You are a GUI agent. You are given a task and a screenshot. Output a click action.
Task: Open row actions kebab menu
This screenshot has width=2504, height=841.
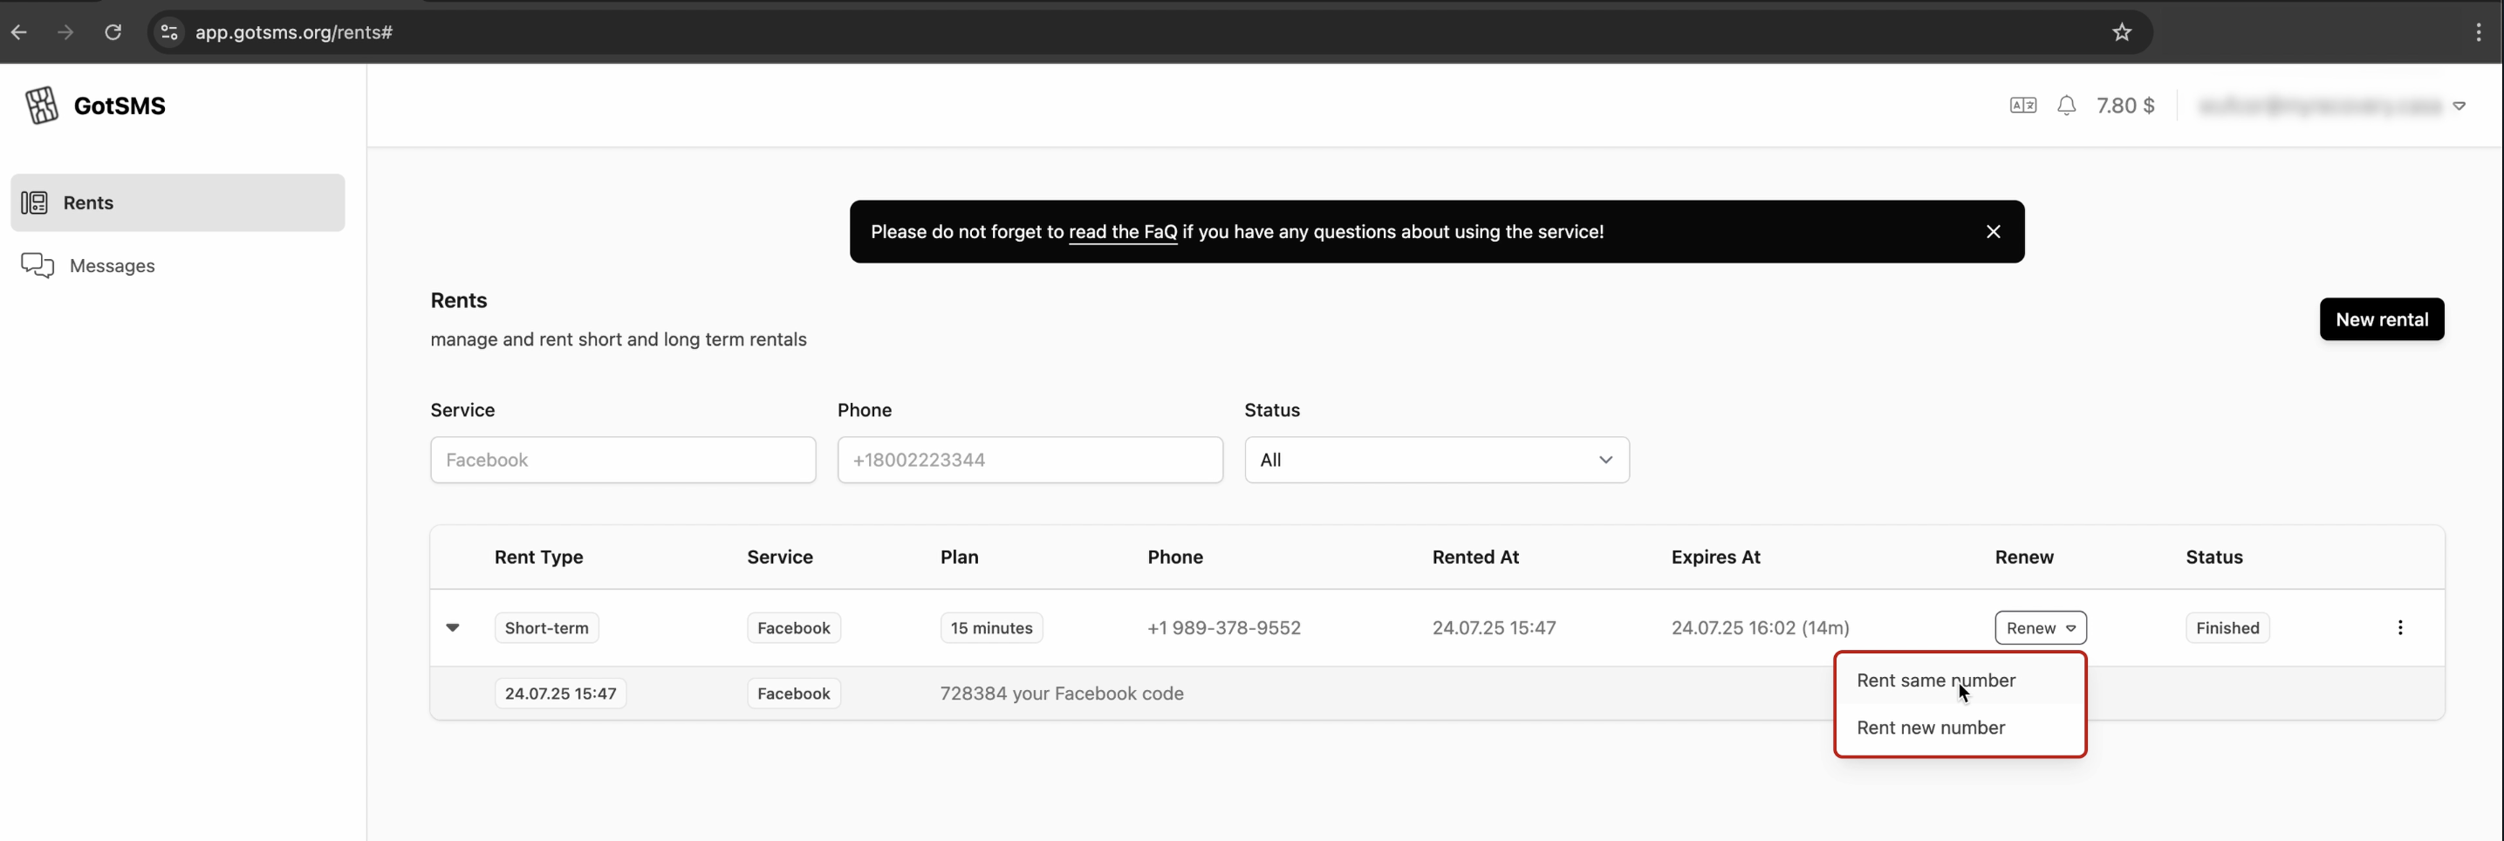coord(2399,627)
